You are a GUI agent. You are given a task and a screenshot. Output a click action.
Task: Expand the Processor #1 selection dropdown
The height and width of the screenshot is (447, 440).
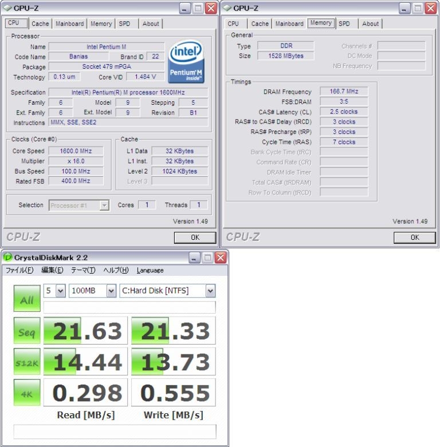coord(104,205)
